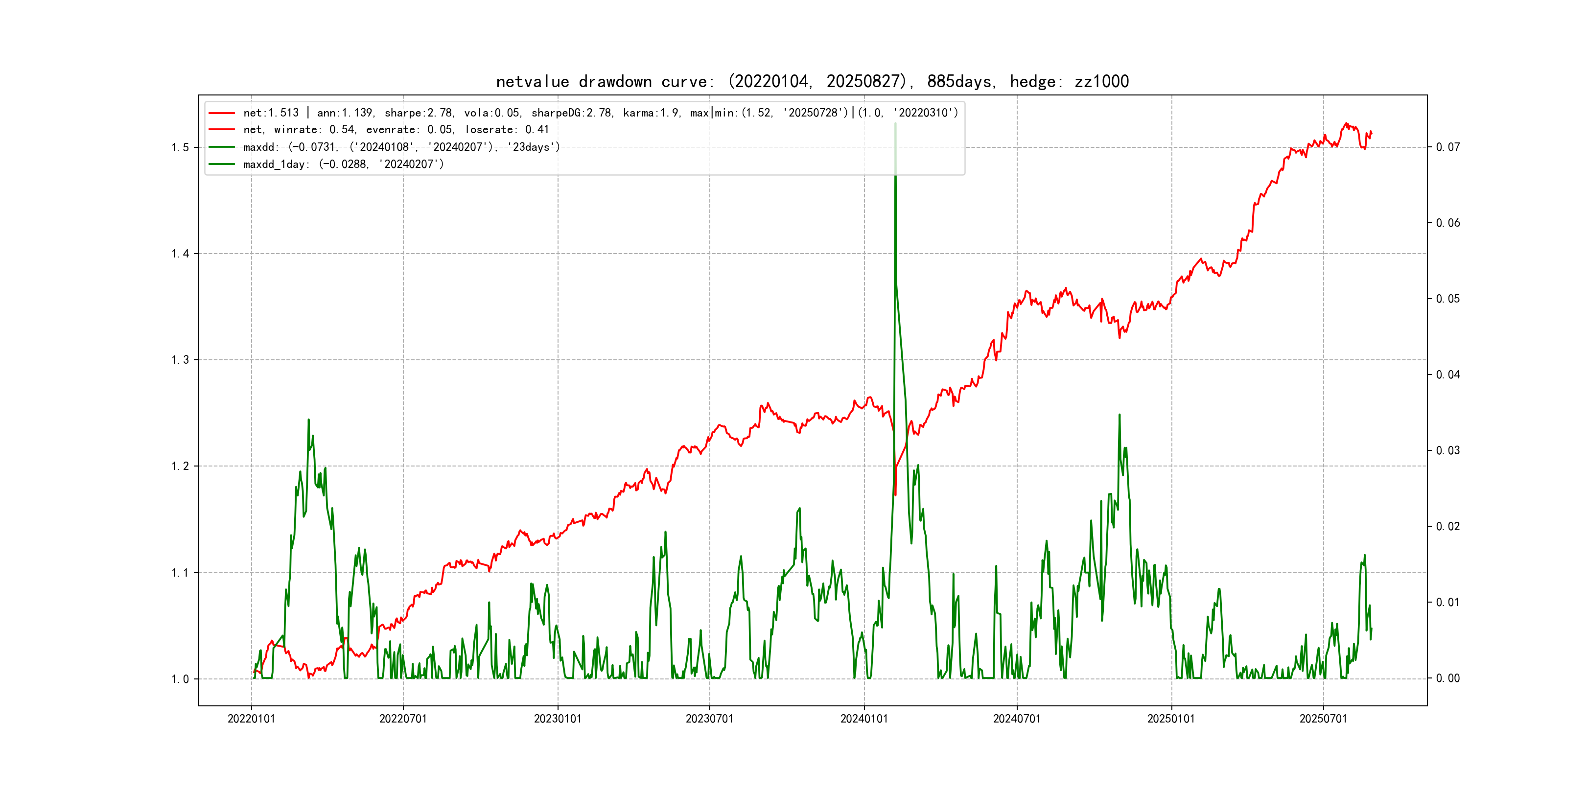Click the red swatch beside net:1.513 legend entry
This screenshot has height=793, width=1586.
[x=222, y=113]
